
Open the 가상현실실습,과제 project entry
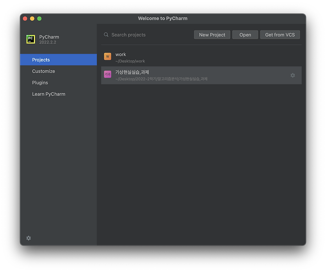(x=201, y=75)
